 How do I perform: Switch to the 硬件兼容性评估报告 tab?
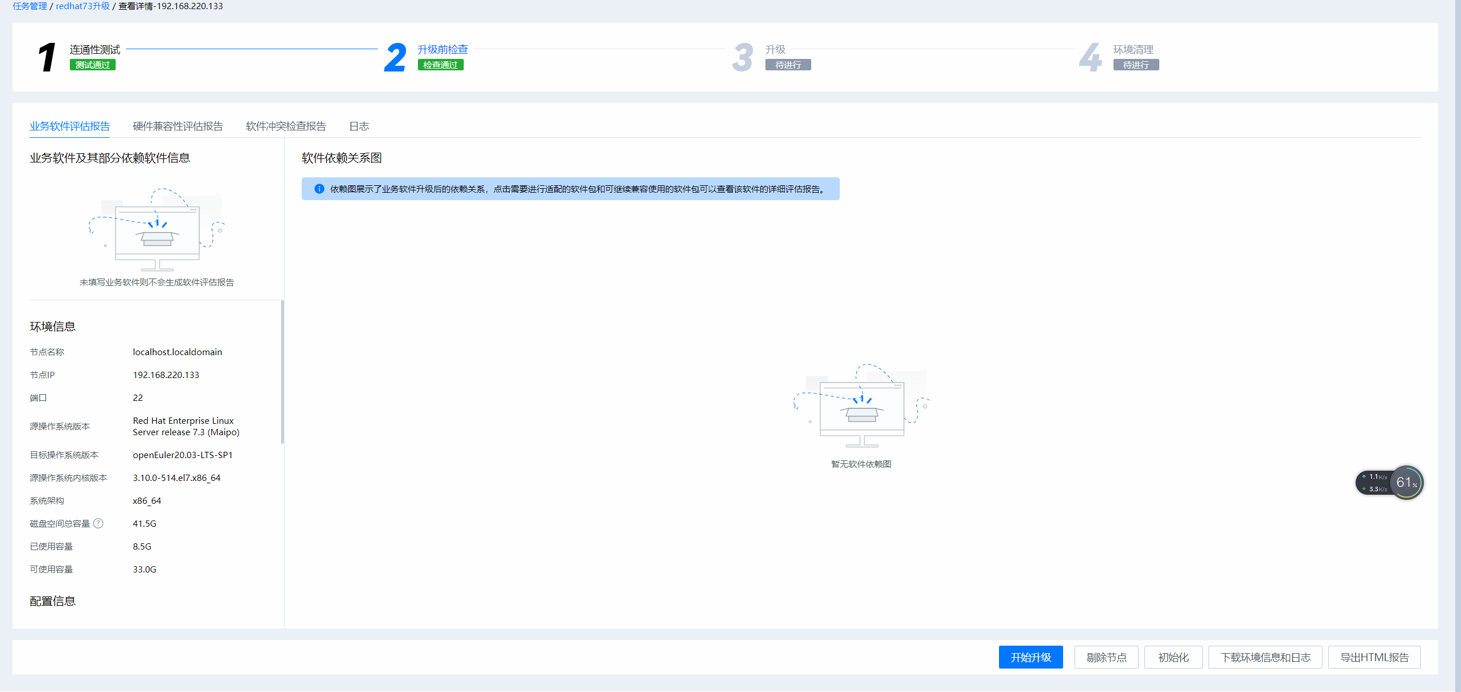point(177,126)
